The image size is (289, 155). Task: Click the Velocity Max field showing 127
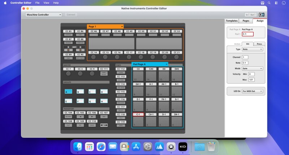[251, 80]
